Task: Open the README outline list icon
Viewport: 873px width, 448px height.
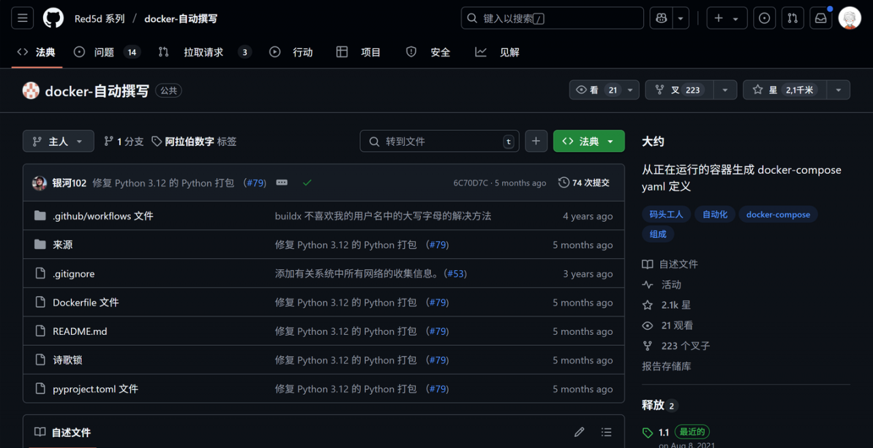Action: tap(606, 432)
